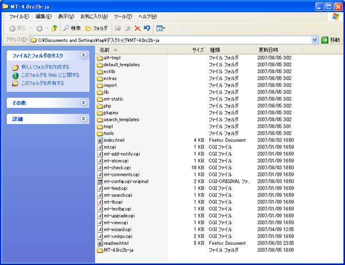
Task: Select the mt-config.cgi-original file icon
Action: coord(100,182)
